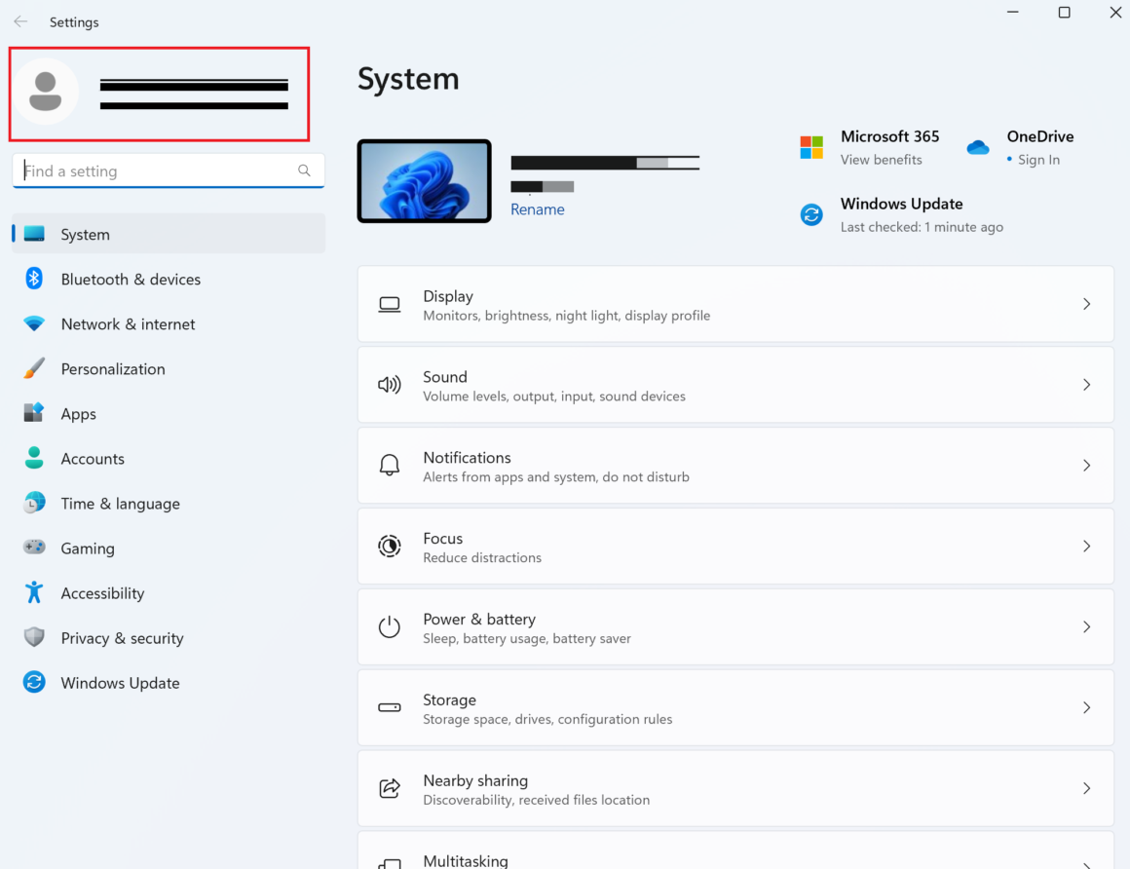The image size is (1130, 869).
Task: Click the Microsoft 365 logo
Action: click(x=811, y=146)
